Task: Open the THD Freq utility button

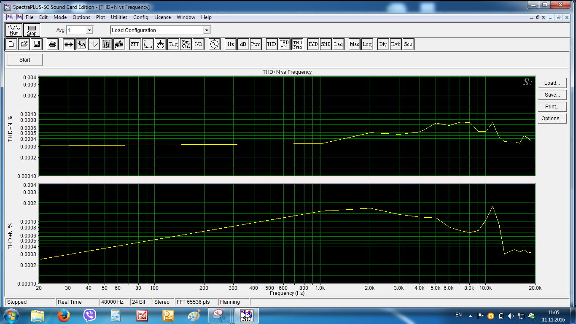Action: point(297,44)
